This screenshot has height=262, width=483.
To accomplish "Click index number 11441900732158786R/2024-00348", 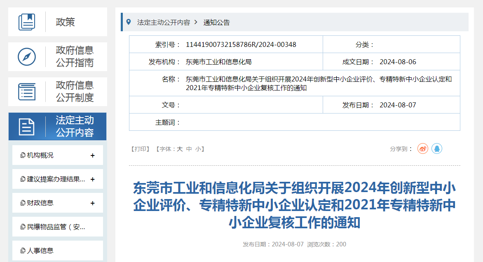I will point(241,44).
